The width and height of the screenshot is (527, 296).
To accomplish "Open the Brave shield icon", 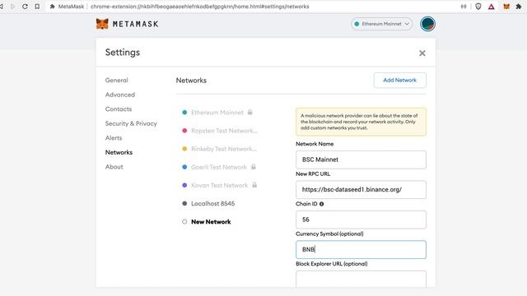I will coord(478,7).
